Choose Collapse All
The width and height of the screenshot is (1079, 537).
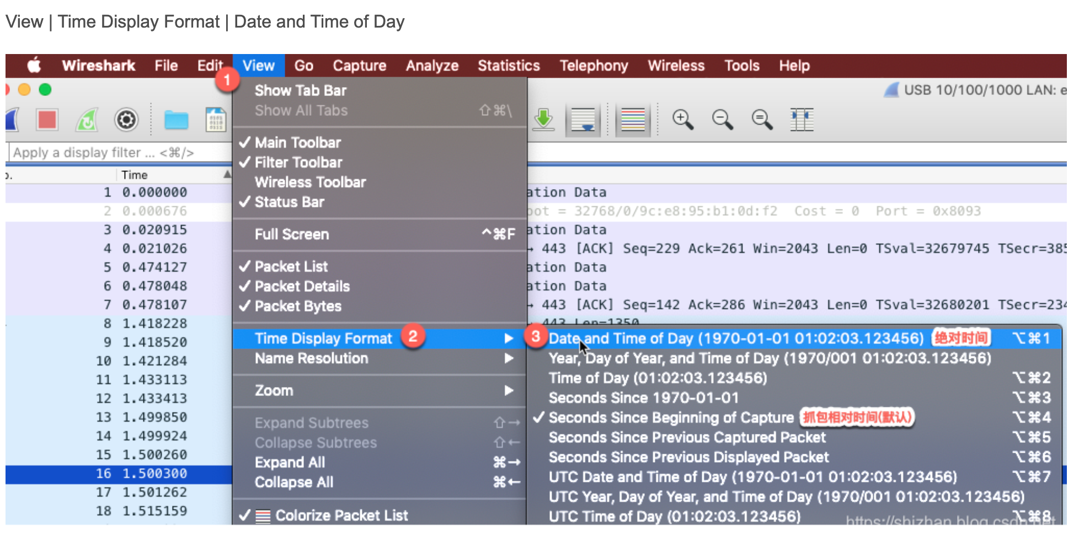click(380, 482)
